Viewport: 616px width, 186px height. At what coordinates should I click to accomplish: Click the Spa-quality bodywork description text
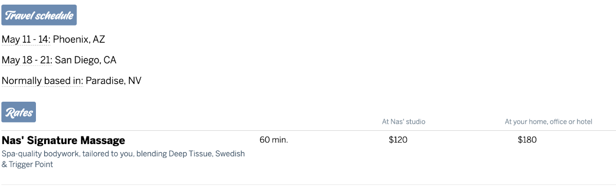[123, 159]
